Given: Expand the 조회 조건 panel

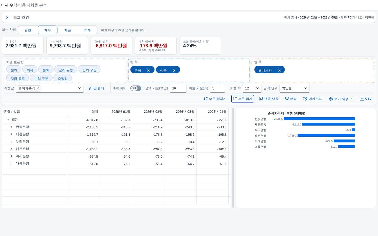Looking at the screenshot, I should click(7, 18).
